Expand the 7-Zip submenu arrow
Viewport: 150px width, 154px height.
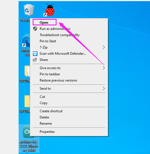pyautogui.click(x=104, y=47)
